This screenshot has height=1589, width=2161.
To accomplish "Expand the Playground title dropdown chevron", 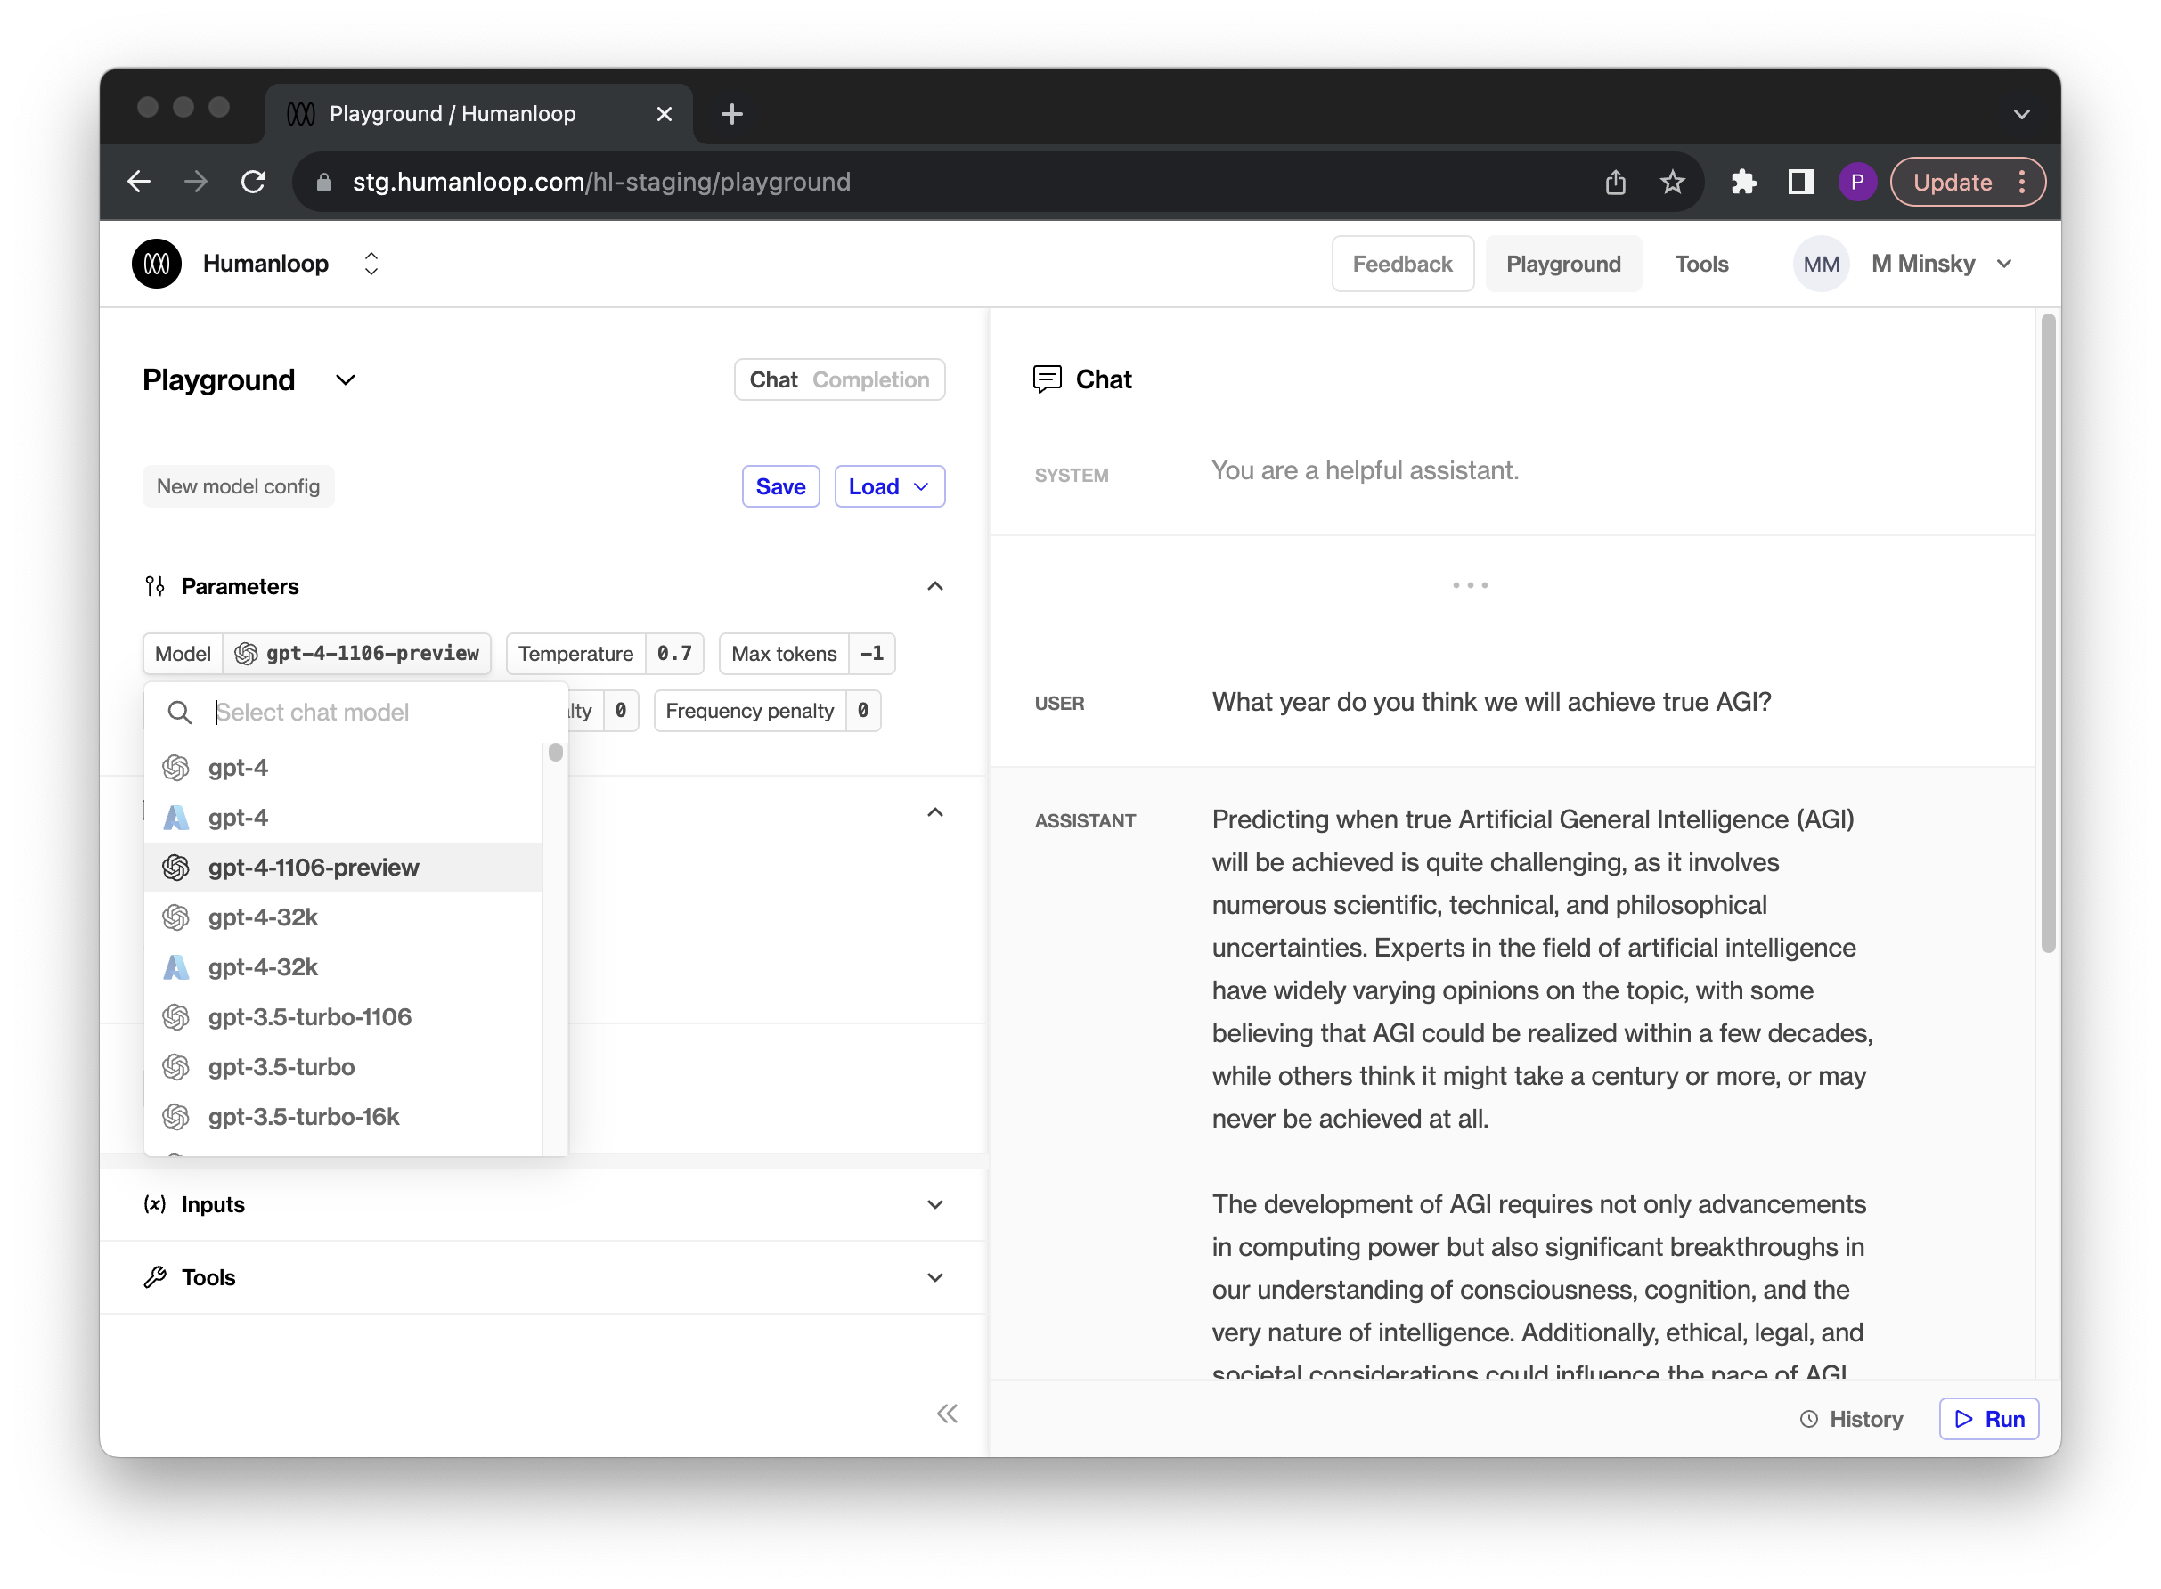I will [346, 380].
